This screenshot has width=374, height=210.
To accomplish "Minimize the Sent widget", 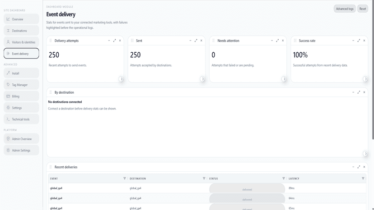I will pos(190,41).
